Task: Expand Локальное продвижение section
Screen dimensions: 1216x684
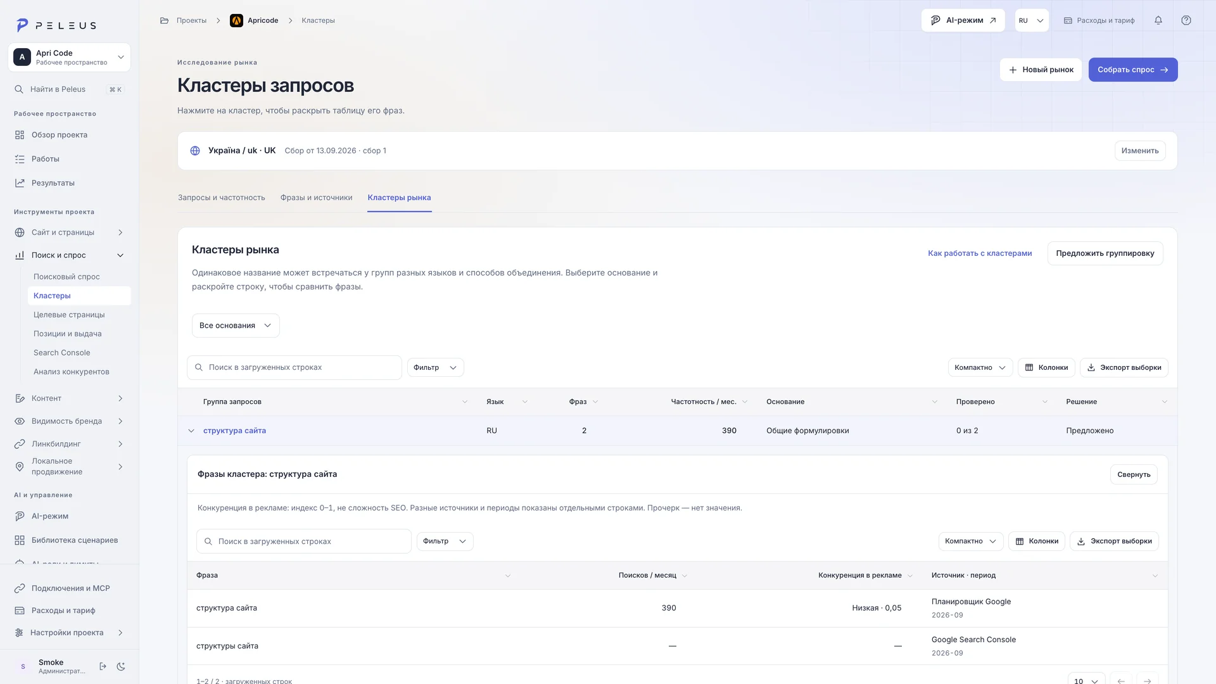Action: click(x=69, y=467)
